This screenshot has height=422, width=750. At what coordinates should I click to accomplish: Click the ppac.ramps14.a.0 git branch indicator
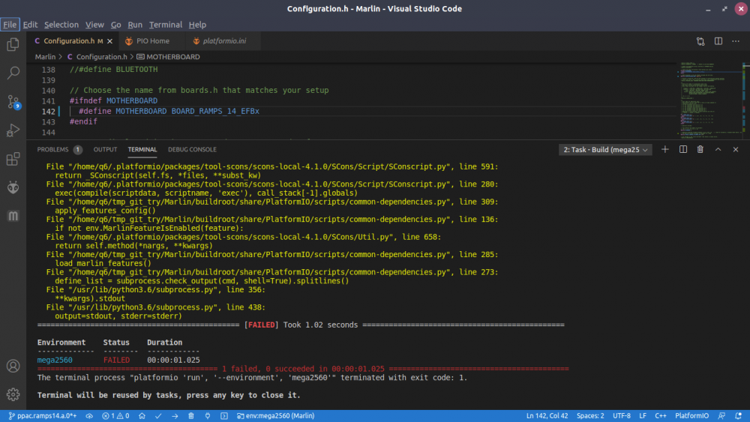tap(40, 415)
